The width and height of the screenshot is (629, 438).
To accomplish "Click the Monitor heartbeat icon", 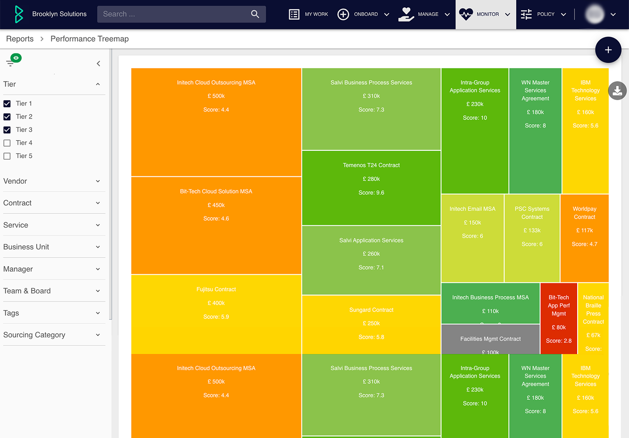I will tap(466, 14).
